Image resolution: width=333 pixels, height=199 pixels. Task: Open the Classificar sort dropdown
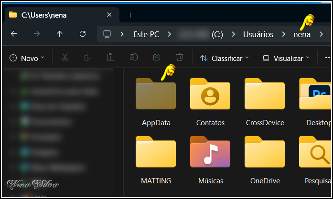(x=224, y=58)
